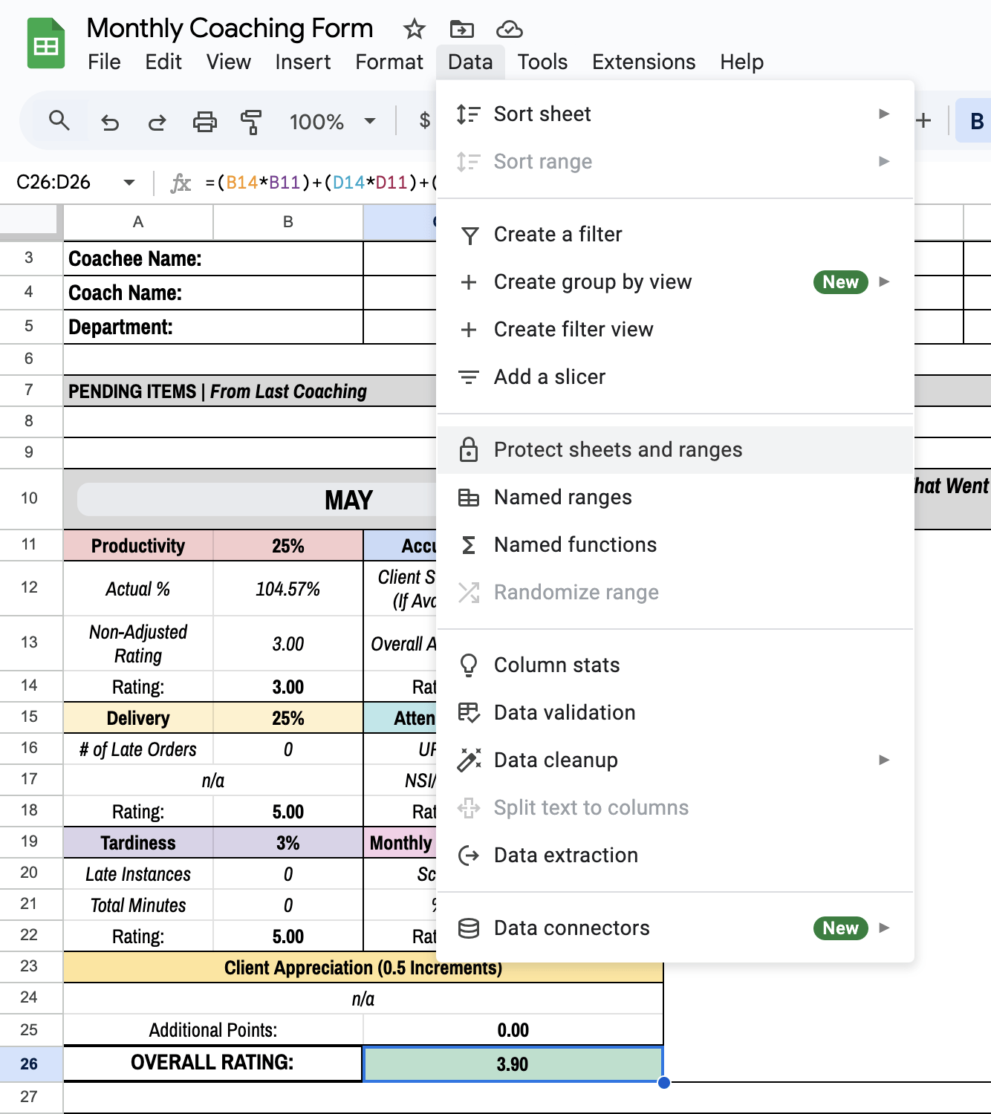
Task: Expand the Data cleanup submenu
Action: pos(883,760)
